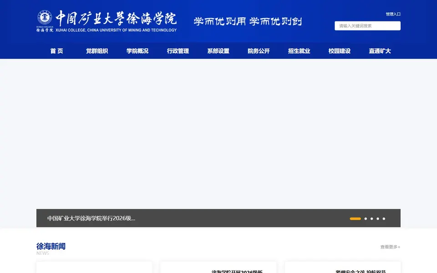Click 查看更多+ for 徐海新闻
The image size is (437, 273).
pyautogui.click(x=390, y=247)
